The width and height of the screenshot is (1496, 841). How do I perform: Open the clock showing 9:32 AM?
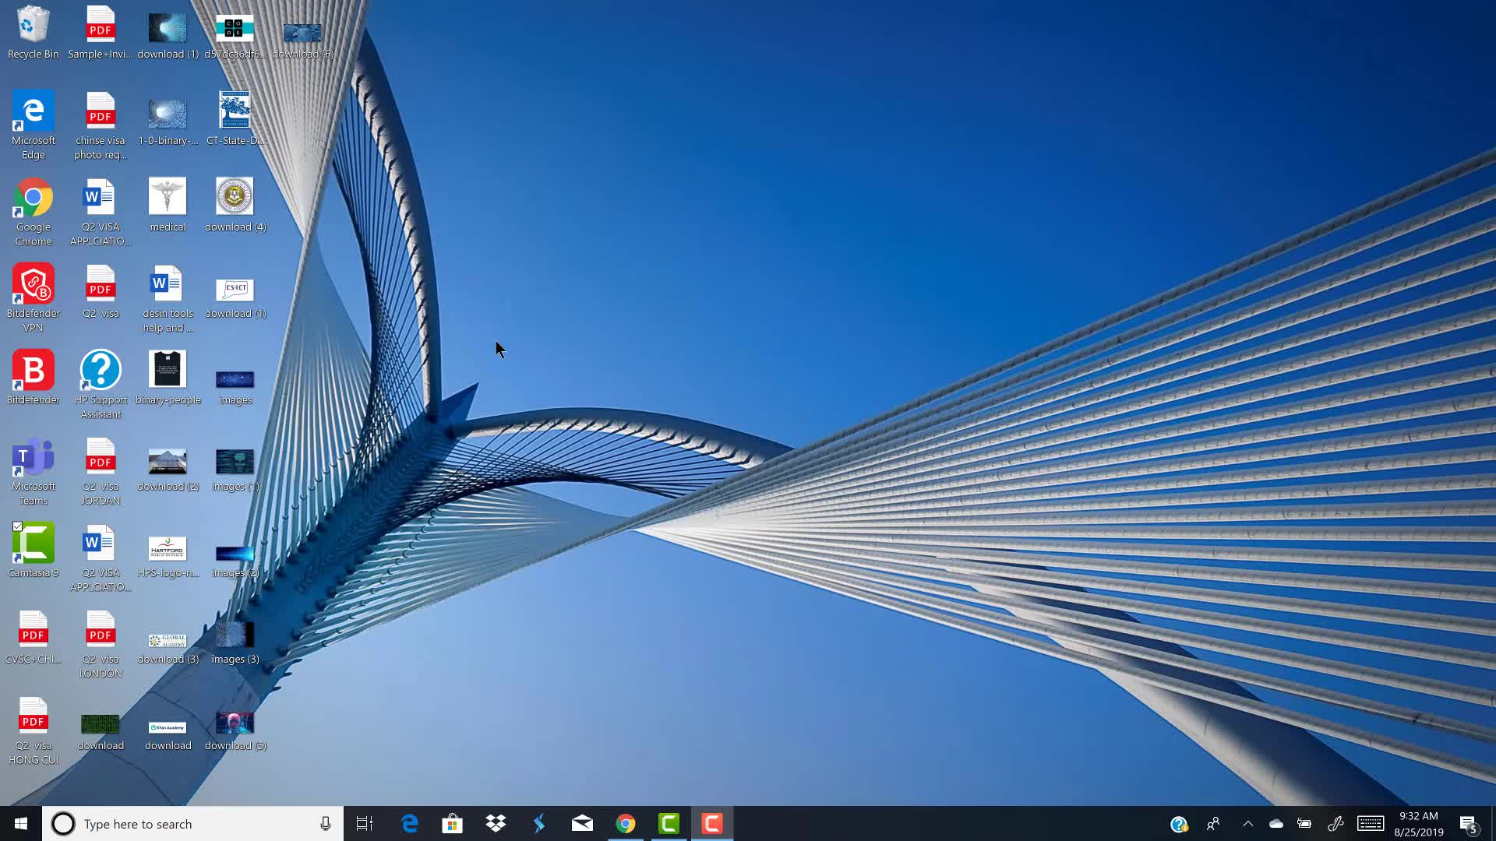1419,824
